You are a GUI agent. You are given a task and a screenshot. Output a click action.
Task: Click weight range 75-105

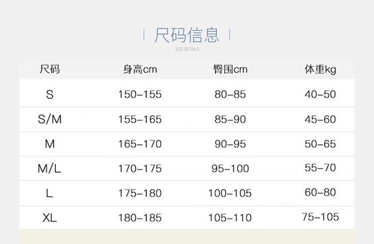point(320,217)
